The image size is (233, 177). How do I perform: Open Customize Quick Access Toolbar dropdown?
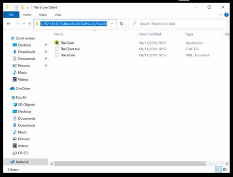27,7
